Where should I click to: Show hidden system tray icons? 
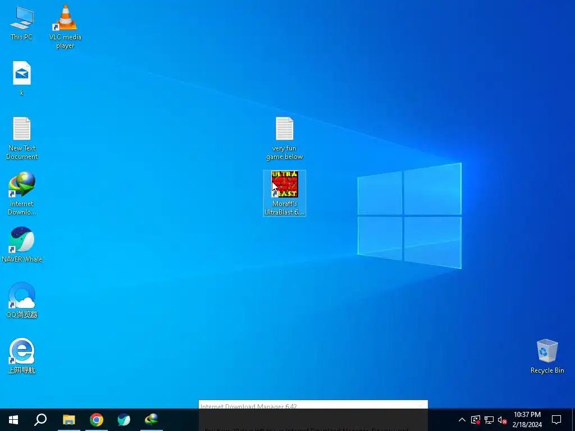[462, 420]
